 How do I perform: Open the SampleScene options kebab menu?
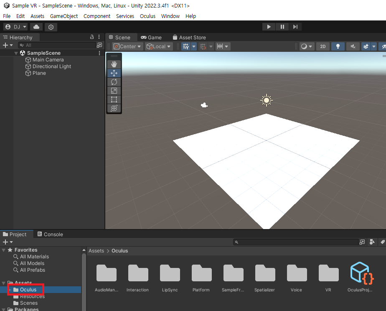(99, 53)
